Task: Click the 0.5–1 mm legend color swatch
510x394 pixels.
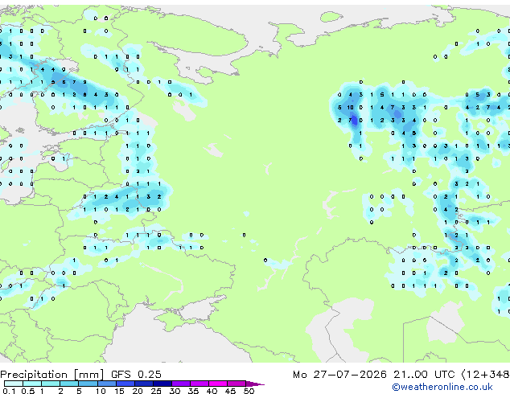Action: (32, 384)
